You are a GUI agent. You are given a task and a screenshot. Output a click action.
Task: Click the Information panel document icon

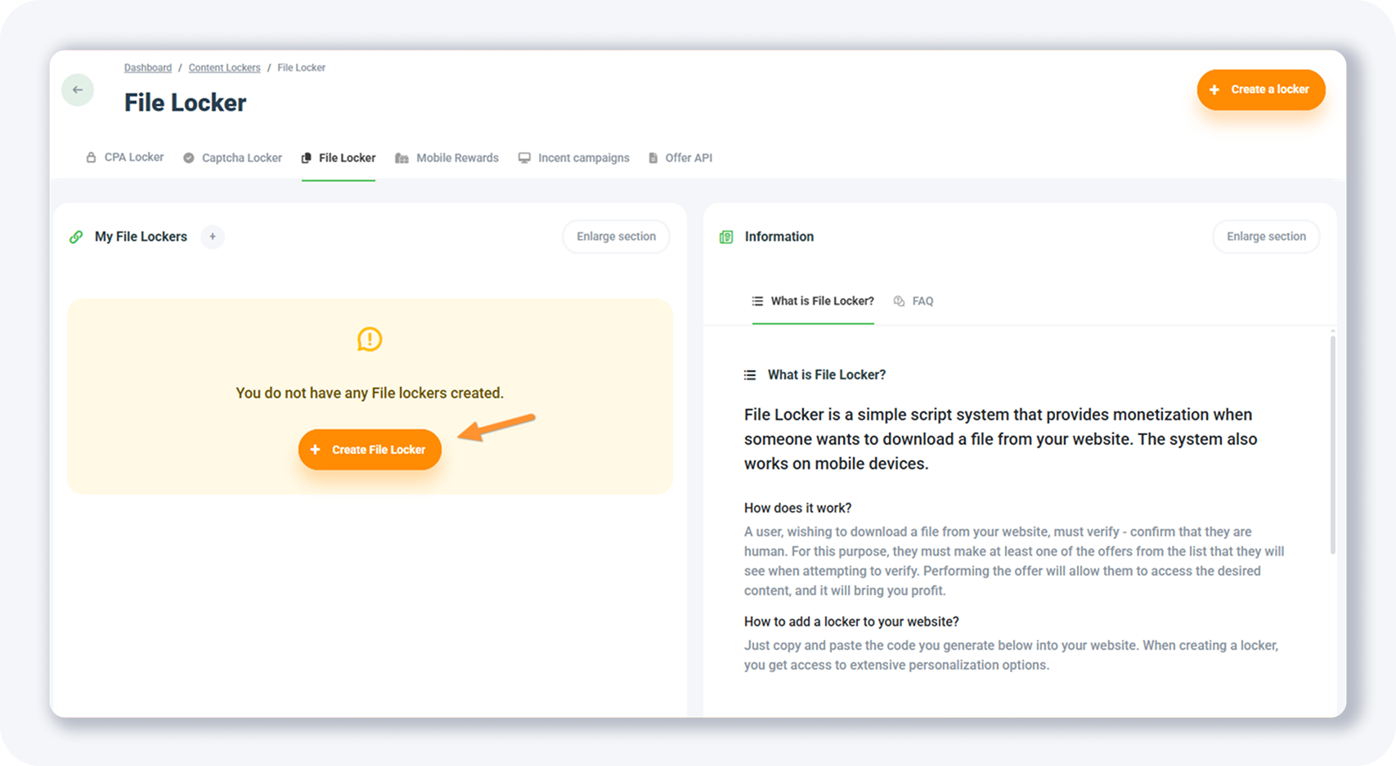click(x=726, y=237)
